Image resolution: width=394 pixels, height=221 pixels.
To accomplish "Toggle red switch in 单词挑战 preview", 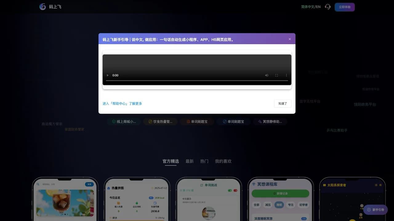I will point(235,190).
